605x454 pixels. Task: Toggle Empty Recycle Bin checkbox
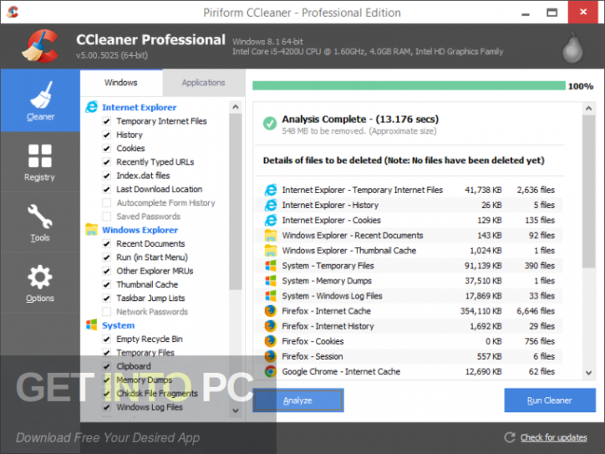[106, 339]
